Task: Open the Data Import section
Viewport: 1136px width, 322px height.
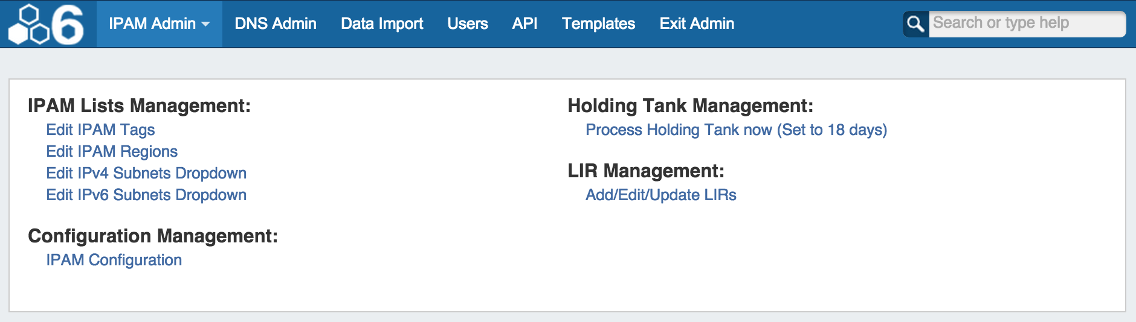Action: click(381, 24)
